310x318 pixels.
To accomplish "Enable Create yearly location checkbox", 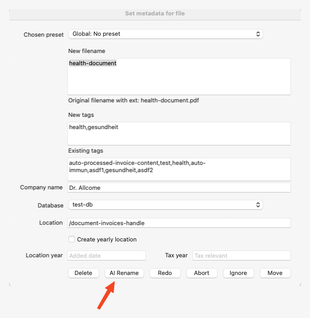I will [72, 239].
